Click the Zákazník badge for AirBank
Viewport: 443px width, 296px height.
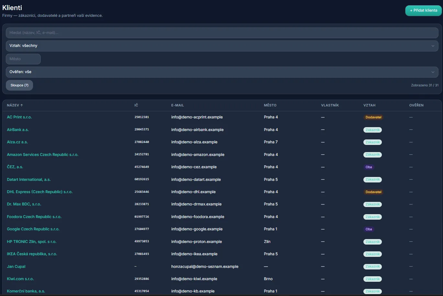372,130
